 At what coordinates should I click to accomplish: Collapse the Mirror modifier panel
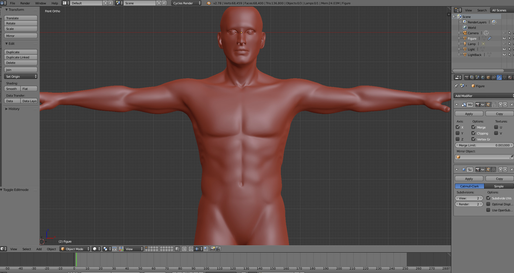[x=456, y=105]
